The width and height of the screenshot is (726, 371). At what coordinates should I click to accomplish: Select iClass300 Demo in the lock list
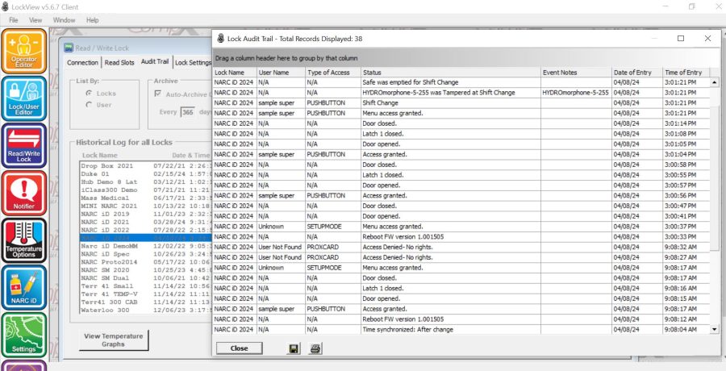(145, 190)
